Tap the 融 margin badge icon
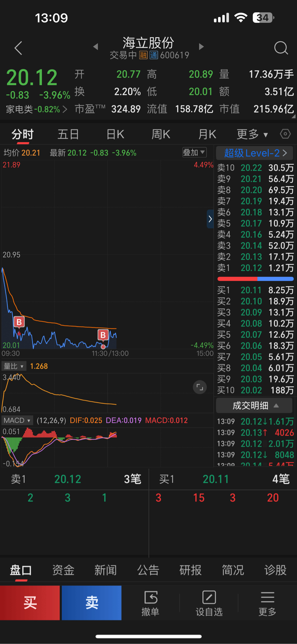The width and height of the screenshot is (297, 644). pyautogui.click(x=143, y=55)
